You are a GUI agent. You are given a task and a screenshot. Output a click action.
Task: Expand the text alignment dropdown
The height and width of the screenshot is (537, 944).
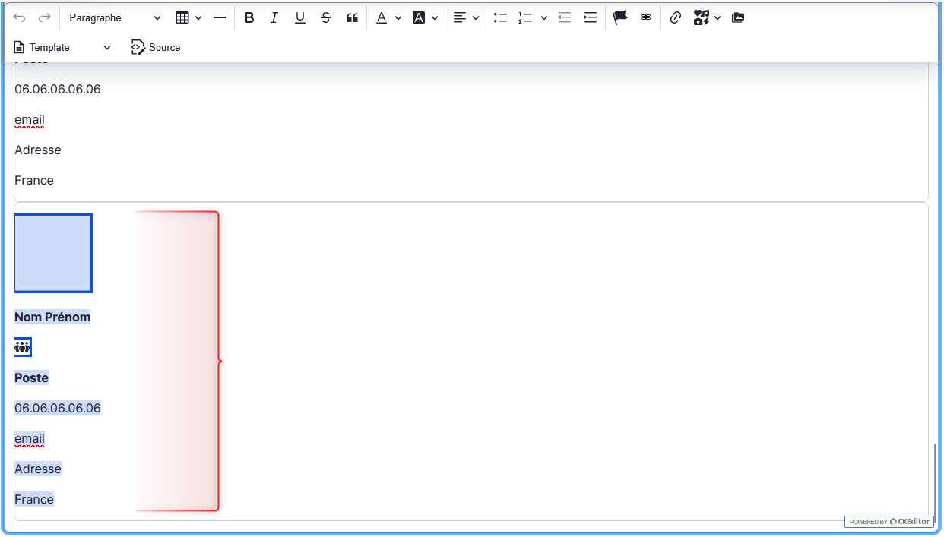[466, 17]
